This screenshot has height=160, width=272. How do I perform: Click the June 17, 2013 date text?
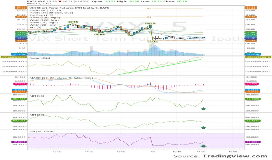[x=39, y=3]
